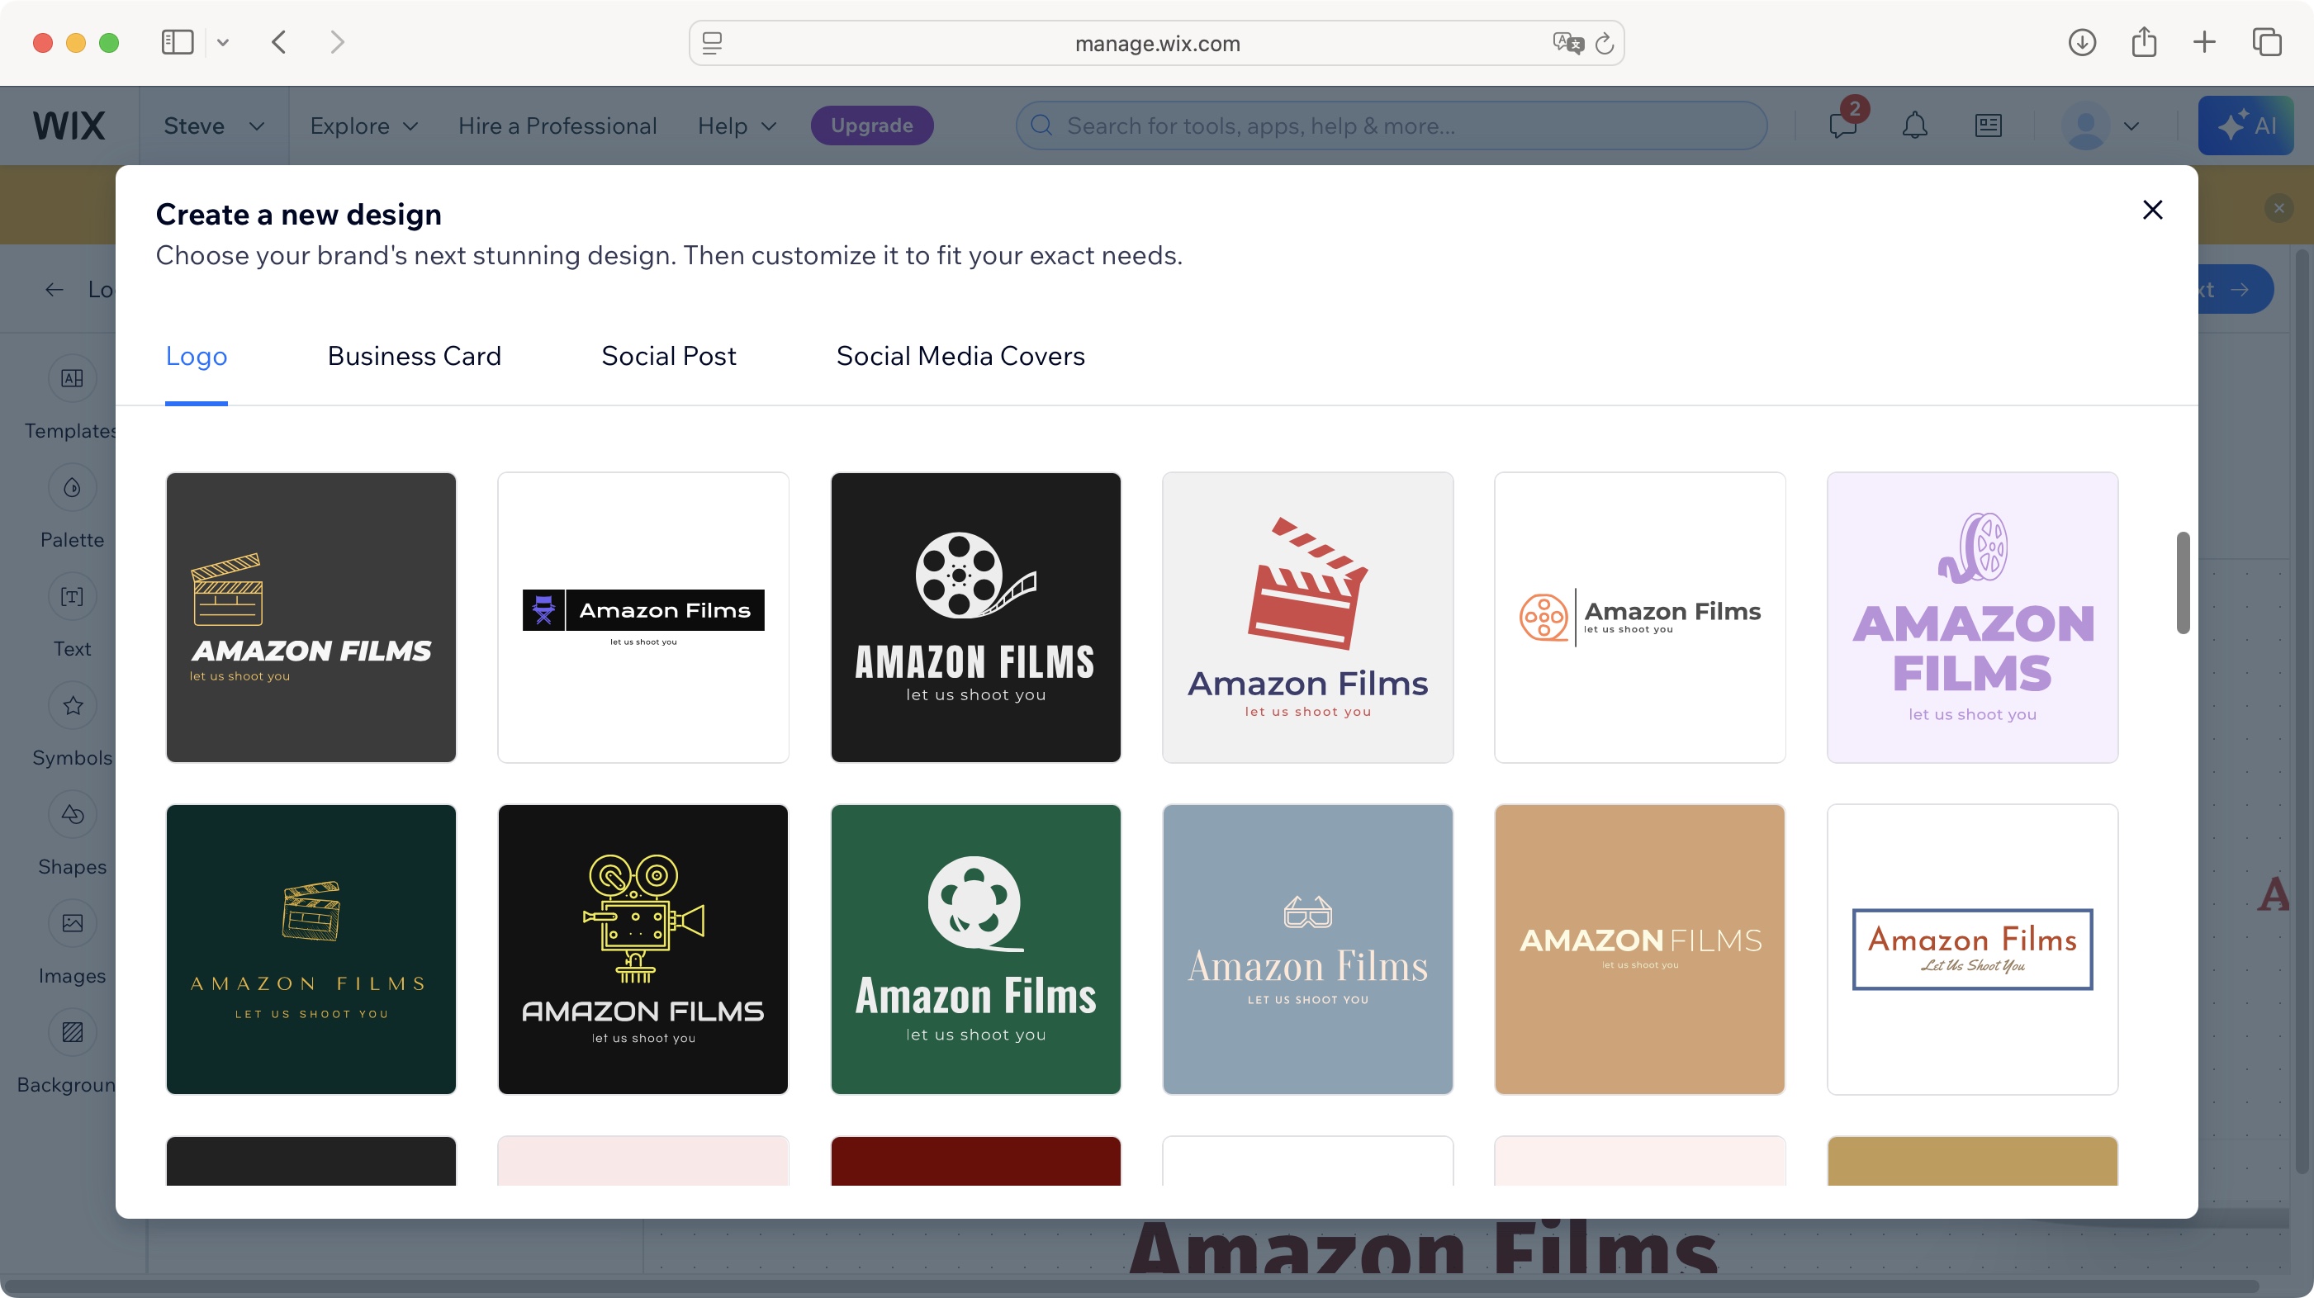
Task: Open Hire a Professional link
Action: click(557, 126)
